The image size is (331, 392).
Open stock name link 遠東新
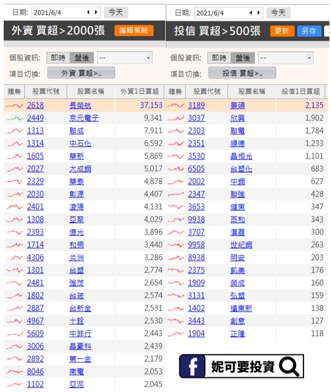[x=241, y=309]
